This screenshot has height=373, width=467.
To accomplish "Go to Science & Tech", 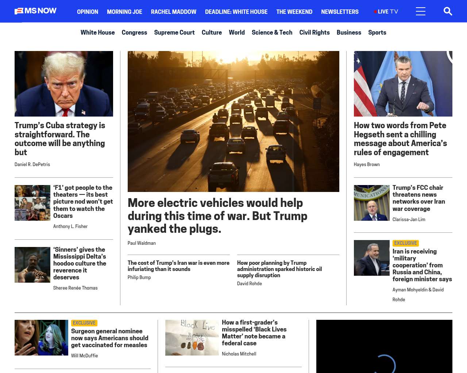I will point(272,32).
